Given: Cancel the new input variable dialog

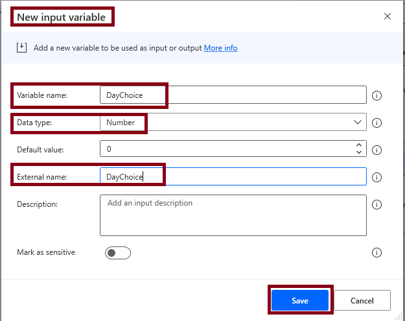Looking at the screenshot, I should click(362, 300).
